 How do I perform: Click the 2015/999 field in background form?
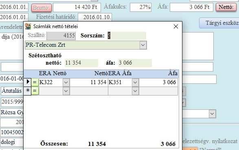[12, 102]
